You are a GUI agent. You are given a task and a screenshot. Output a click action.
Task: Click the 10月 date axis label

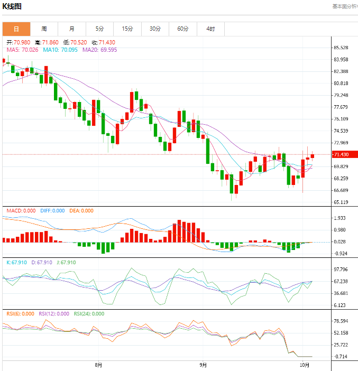[305, 365]
